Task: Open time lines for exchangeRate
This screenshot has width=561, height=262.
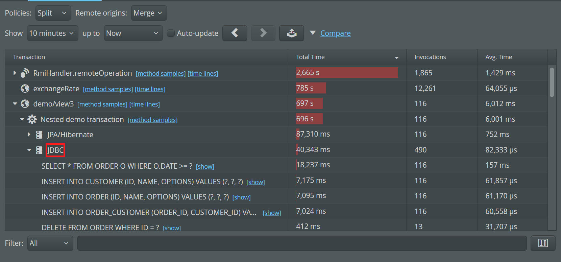Action: click(x=150, y=89)
